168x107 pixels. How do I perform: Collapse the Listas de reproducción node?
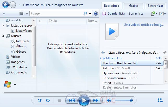tap(3, 26)
